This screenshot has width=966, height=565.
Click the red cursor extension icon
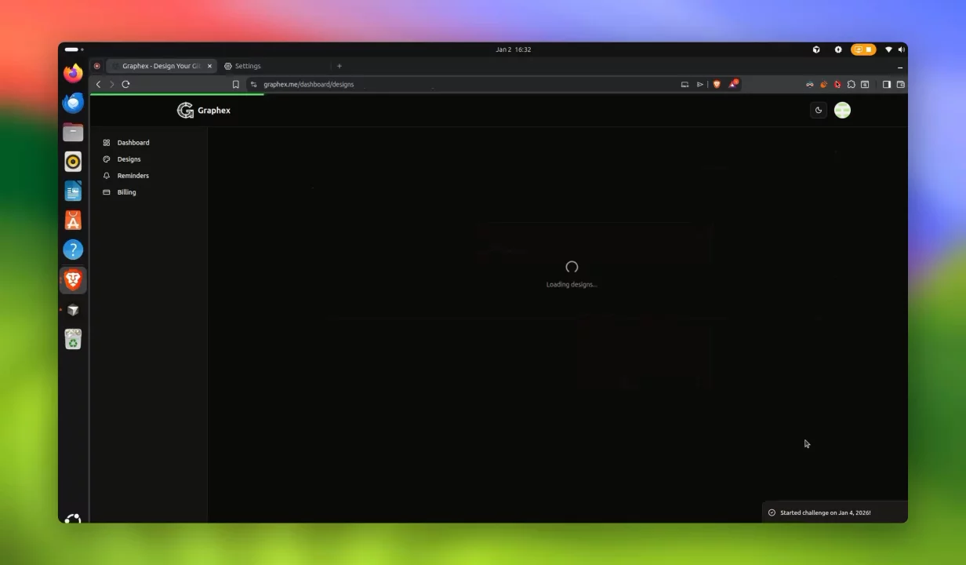(837, 84)
